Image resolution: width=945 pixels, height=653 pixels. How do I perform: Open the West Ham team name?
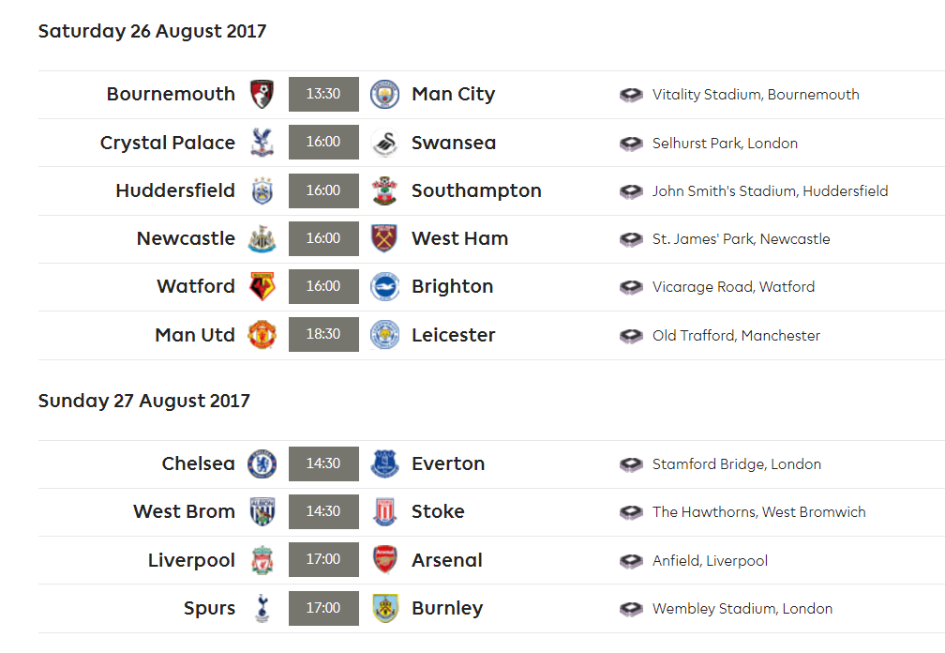459,238
